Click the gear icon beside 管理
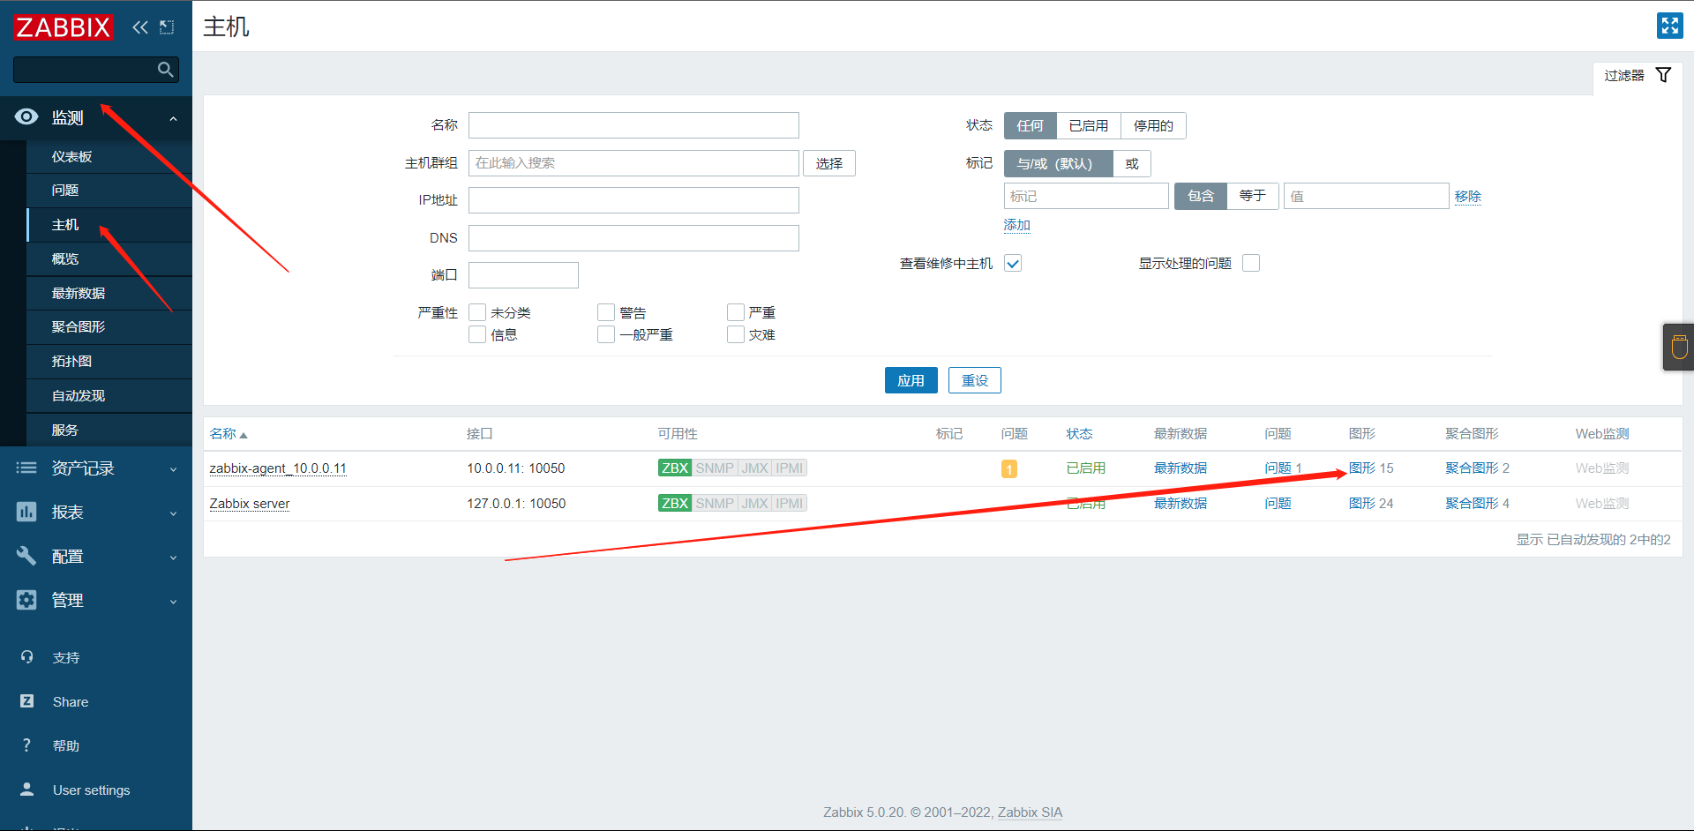 click(26, 600)
